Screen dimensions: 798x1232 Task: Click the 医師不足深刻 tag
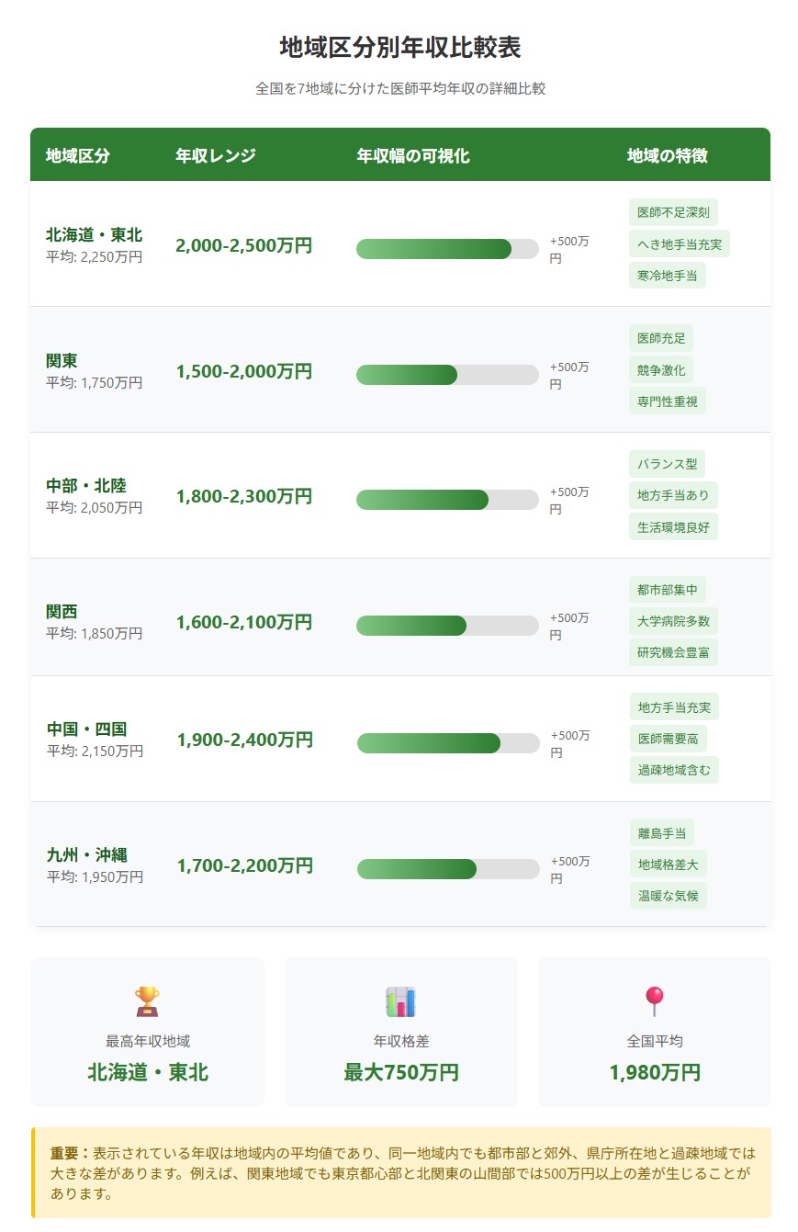coord(673,212)
